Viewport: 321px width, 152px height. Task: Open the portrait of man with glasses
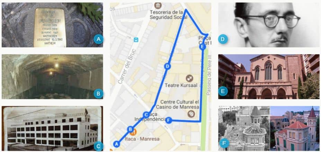pos(269,25)
